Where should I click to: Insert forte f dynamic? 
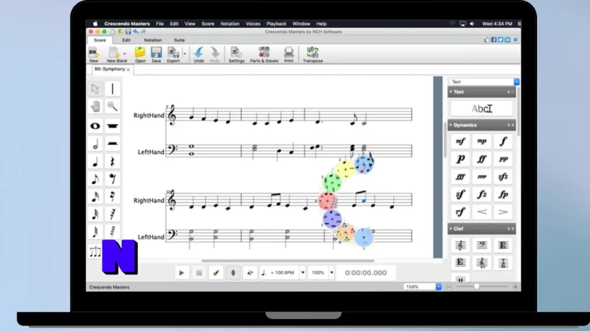pos(503,141)
